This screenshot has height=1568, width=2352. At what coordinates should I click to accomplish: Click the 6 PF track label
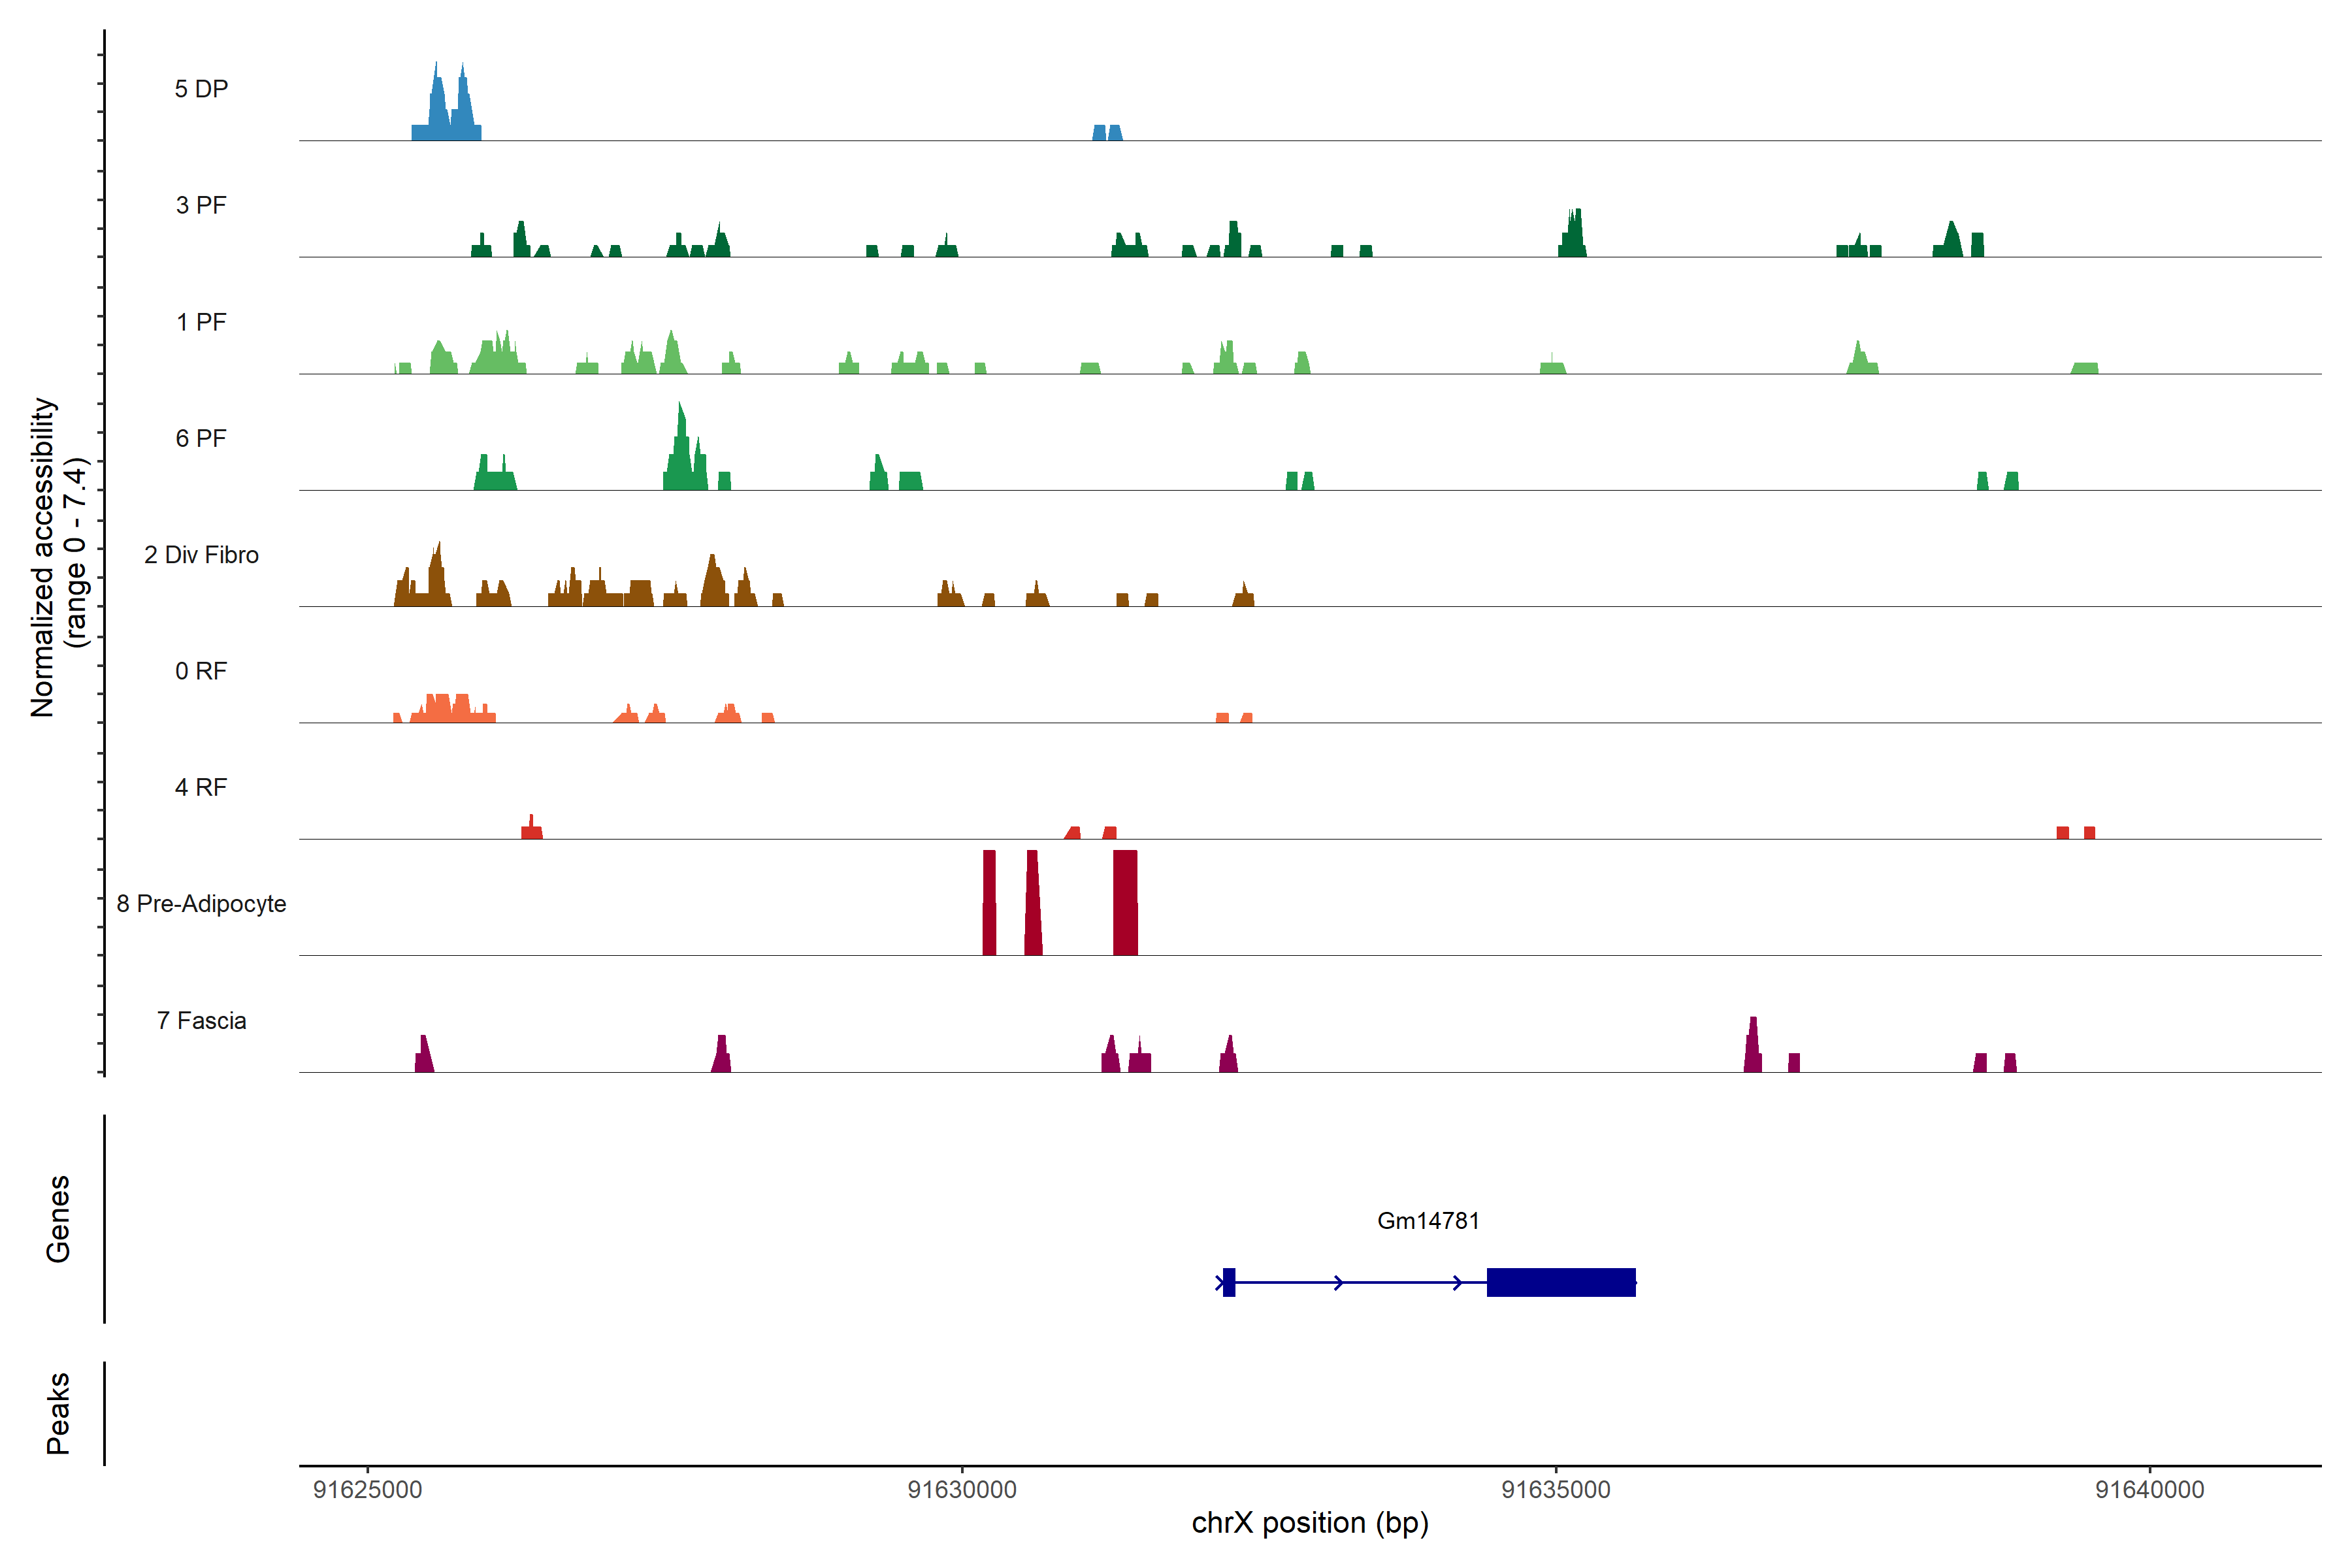pyautogui.click(x=201, y=438)
